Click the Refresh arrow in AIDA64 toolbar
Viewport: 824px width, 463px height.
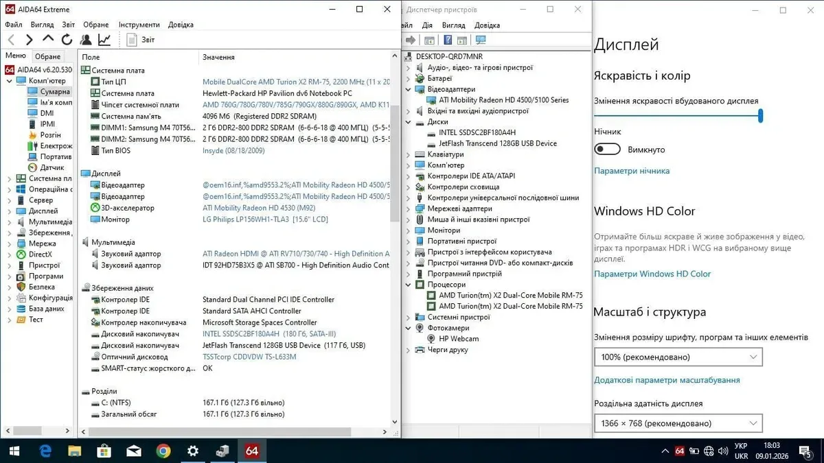(67, 40)
